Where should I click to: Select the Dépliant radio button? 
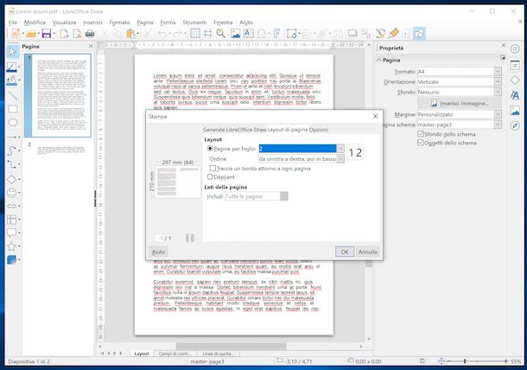[x=210, y=176]
